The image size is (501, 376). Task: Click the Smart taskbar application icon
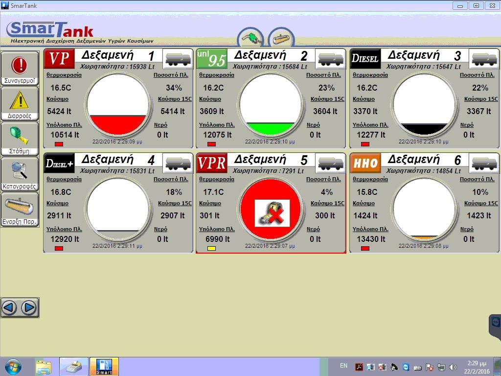tap(104, 366)
